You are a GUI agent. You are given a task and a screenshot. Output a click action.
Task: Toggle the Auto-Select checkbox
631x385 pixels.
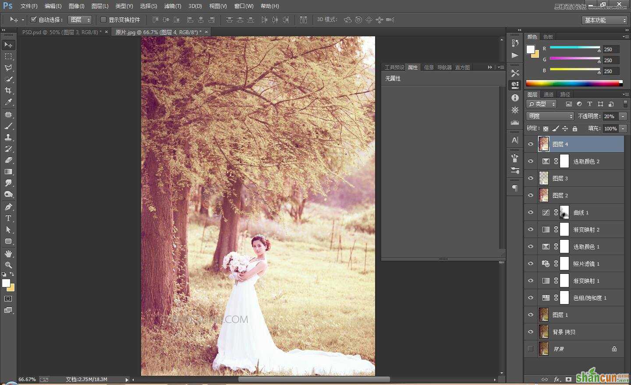tap(33, 20)
